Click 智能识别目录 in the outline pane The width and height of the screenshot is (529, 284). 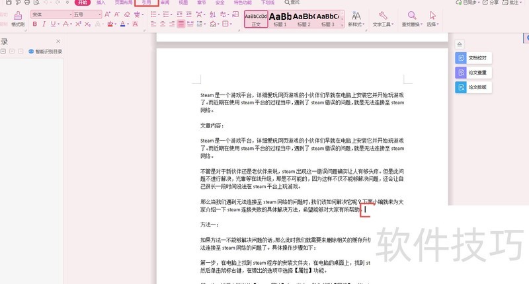tap(46, 52)
